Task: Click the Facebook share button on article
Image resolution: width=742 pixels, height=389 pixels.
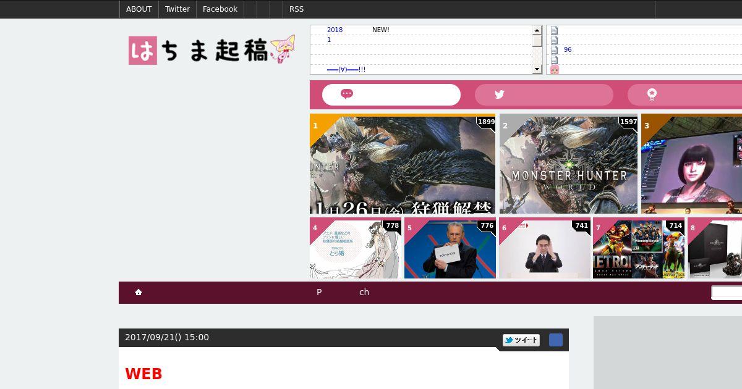Action: point(556,340)
